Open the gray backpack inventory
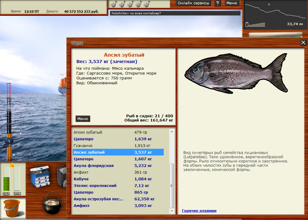 click(x=62, y=176)
